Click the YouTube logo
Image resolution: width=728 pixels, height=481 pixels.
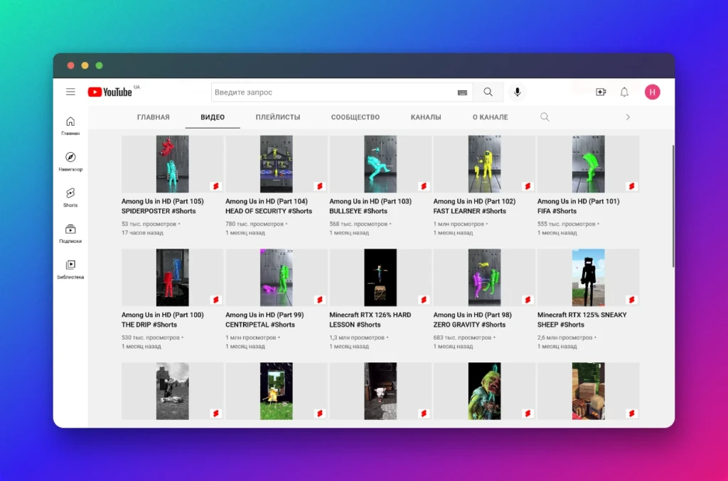110,92
